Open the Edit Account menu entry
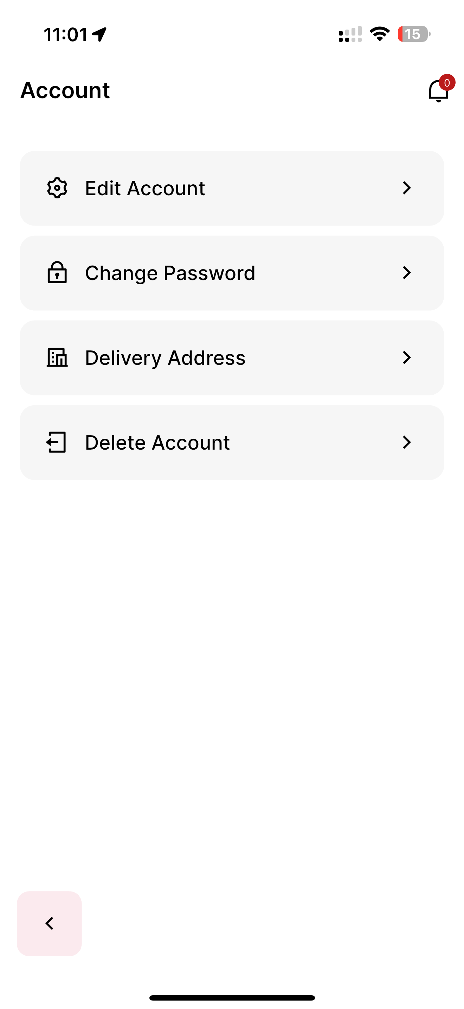 (232, 188)
